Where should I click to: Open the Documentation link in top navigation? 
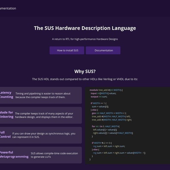[x=8, y=8]
